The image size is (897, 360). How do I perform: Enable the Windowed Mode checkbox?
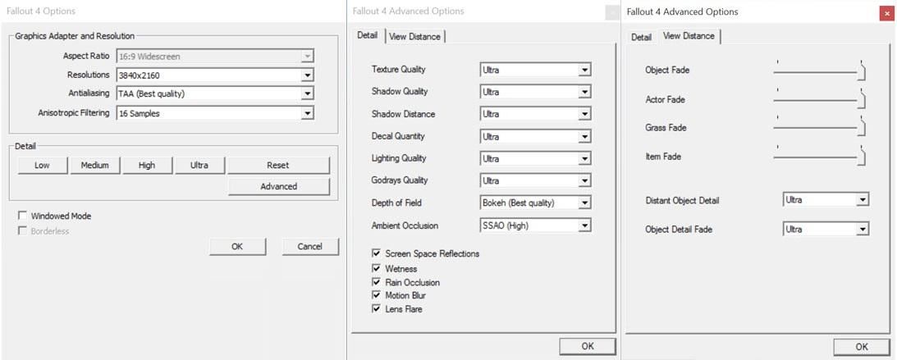23,216
